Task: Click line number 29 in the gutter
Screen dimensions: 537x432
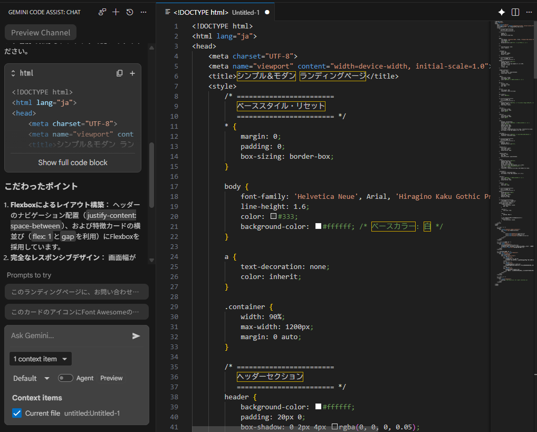Action: click(174, 306)
